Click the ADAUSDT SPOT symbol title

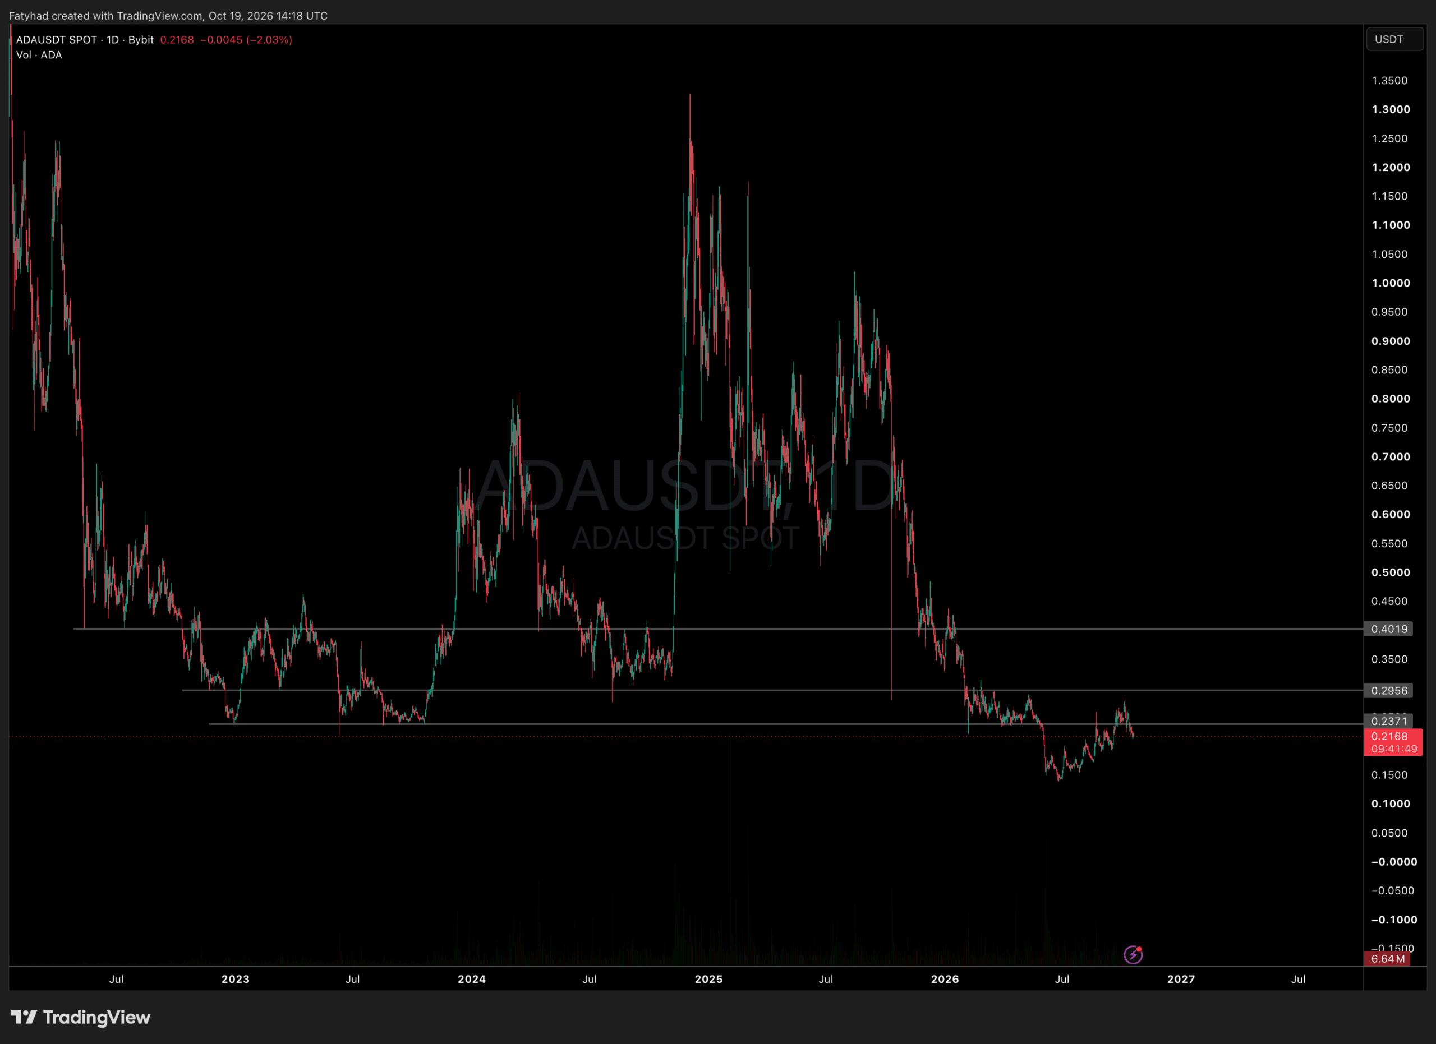[x=56, y=40]
